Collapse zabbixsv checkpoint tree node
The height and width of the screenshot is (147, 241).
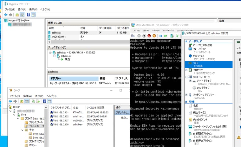click(50, 52)
